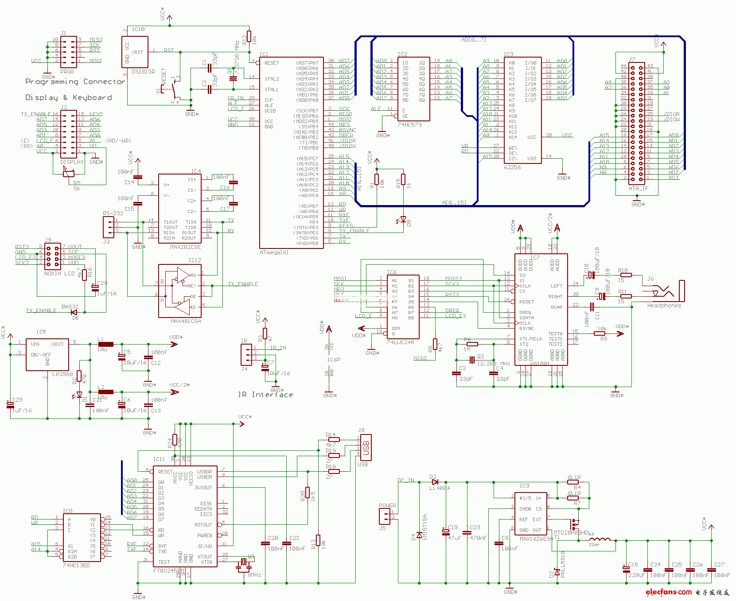This screenshot has height=601, width=736.
Task: Select the MAX481CSA driver IC12
Action: click(x=179, y=290)
